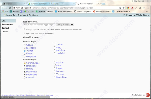Click the Facebook link
The image size is (151, 99).
coord(31,48)
